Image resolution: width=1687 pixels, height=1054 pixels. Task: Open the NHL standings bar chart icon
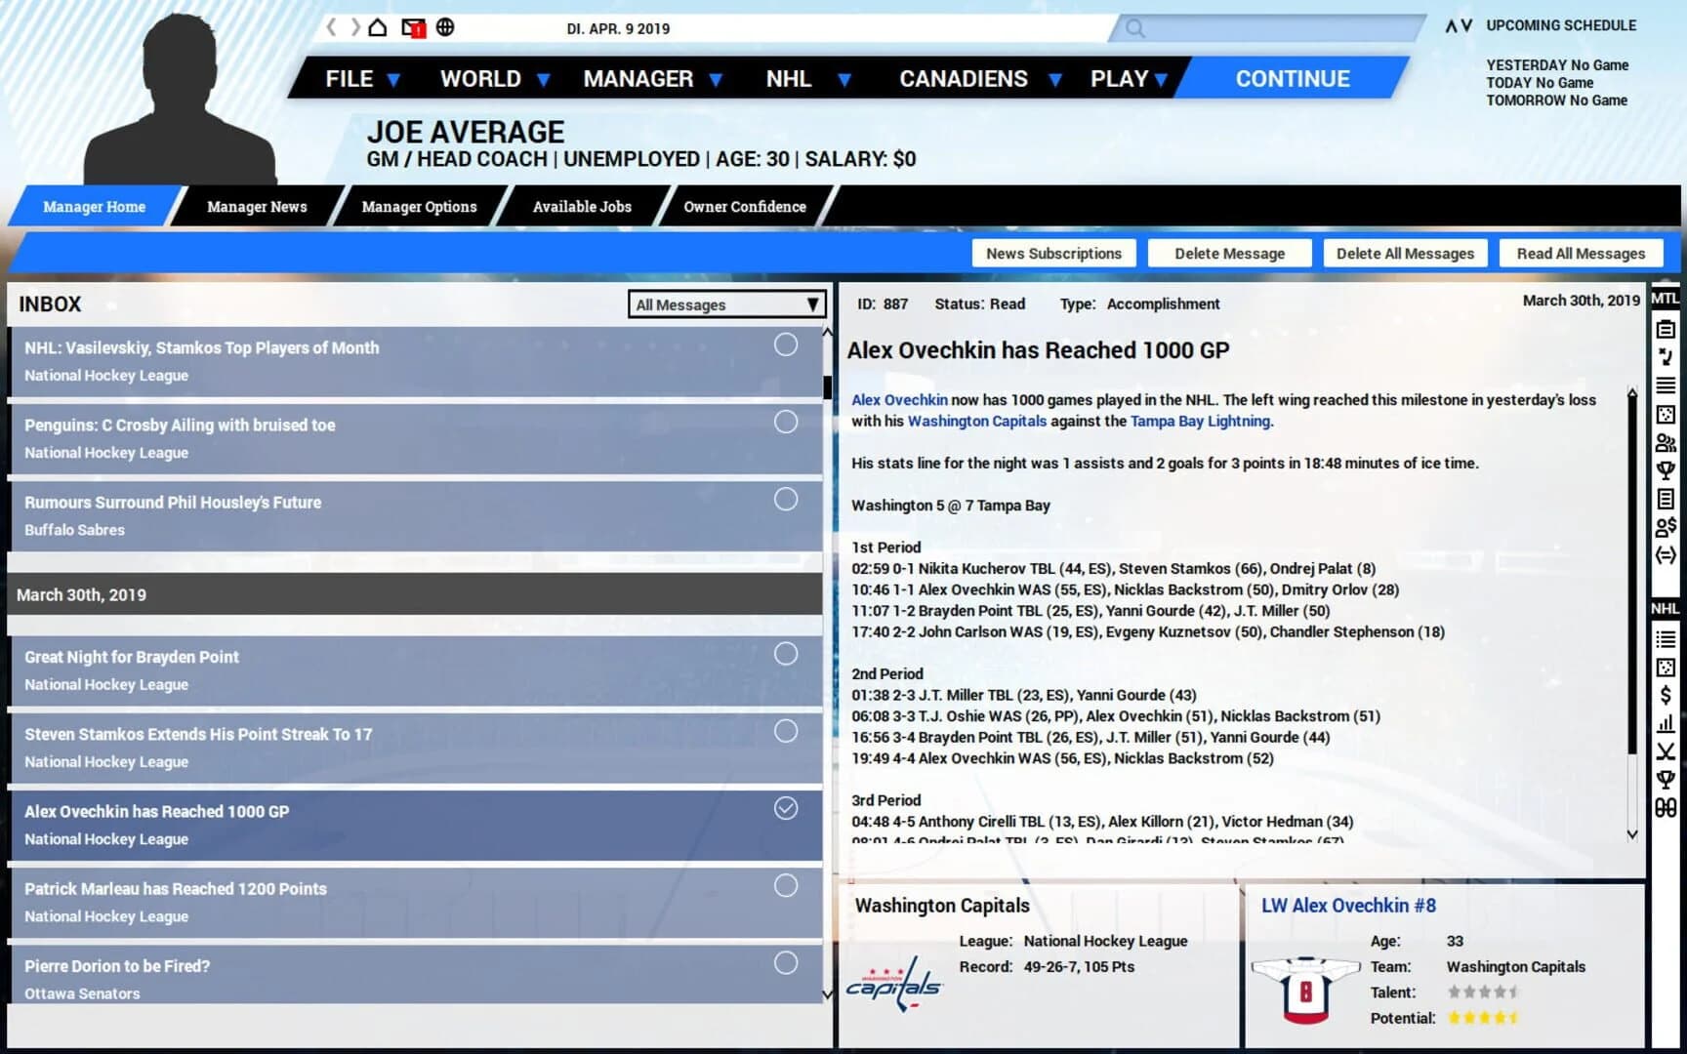coord(1666,725)
